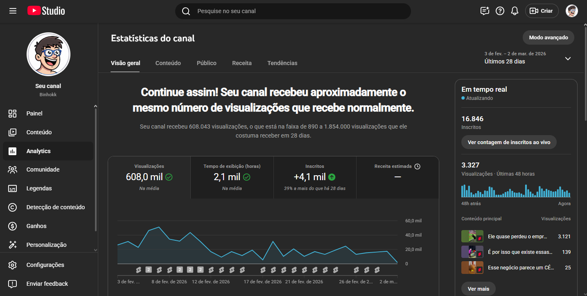Open the hamburger navigation menu
The width and height of the screenshot is (587, 296).
pos(13,11)
